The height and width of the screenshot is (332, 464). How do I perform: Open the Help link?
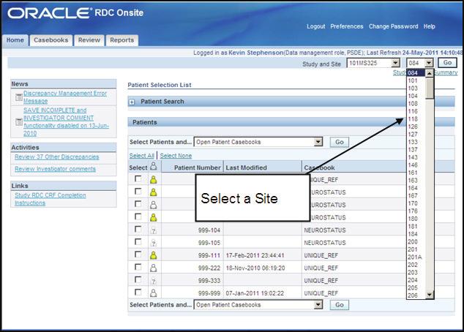429,26
